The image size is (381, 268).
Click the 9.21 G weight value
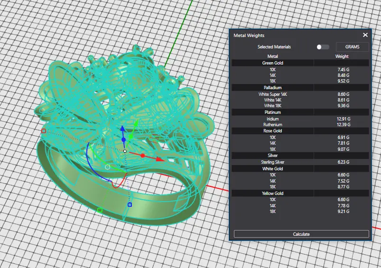point(343,212)
